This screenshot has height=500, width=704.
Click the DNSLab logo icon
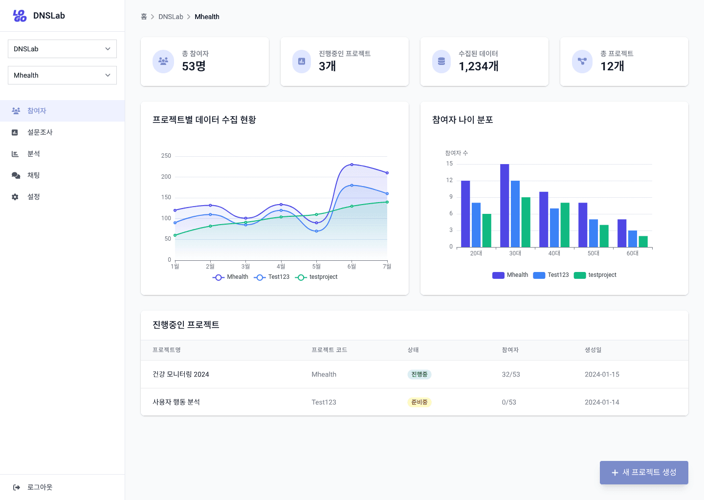click(20, 16)
